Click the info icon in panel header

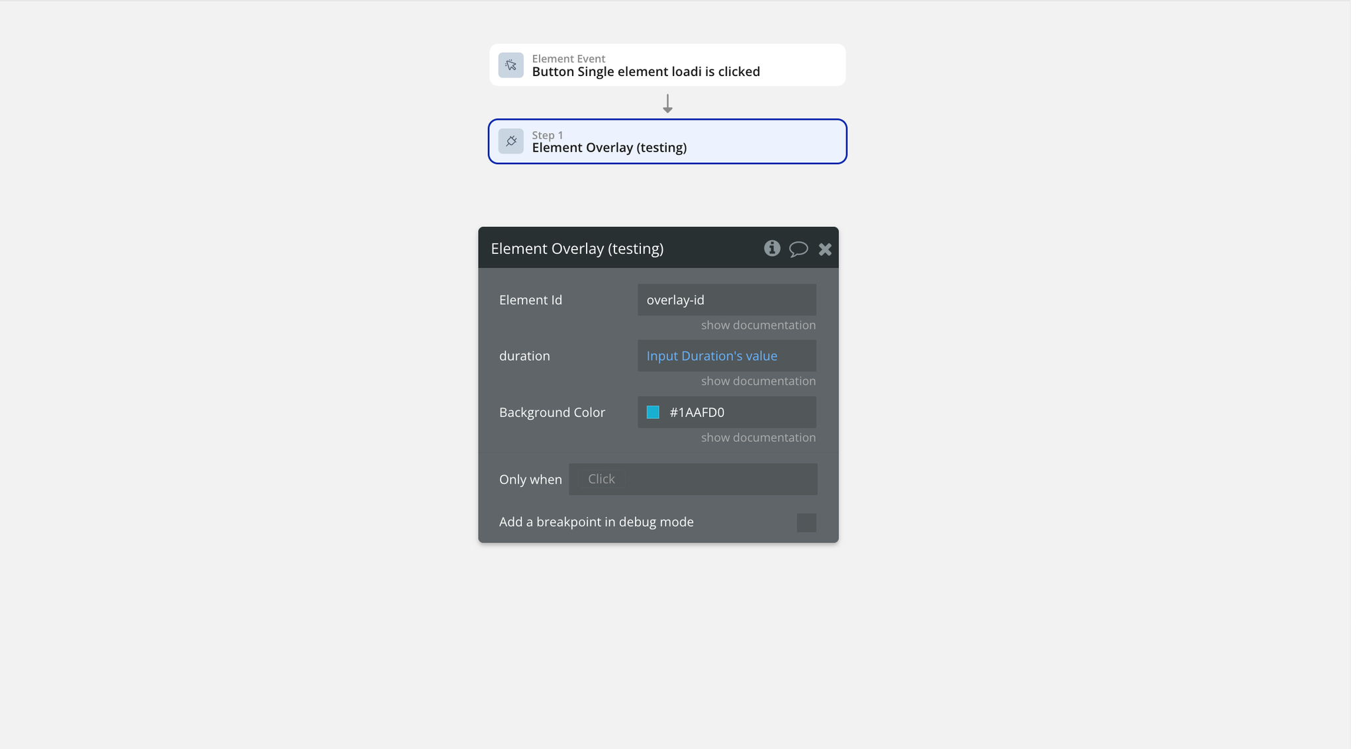pyautogui.click(x=771, y=248)
